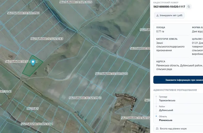The image size is (203, 133).
Task: Click parcel label 5621686000:10:020:1035
Action: (x=76, y=2)
